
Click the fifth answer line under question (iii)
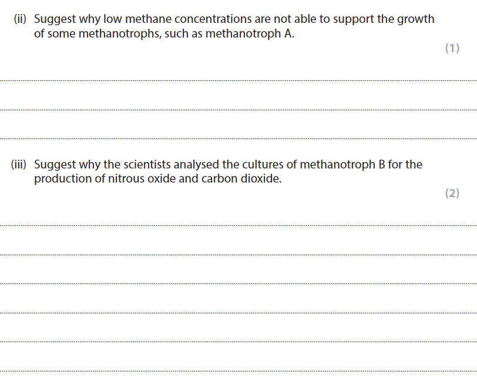click(238, 341)
